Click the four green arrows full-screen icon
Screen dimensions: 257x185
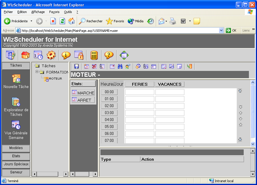[x=124, y=55]
